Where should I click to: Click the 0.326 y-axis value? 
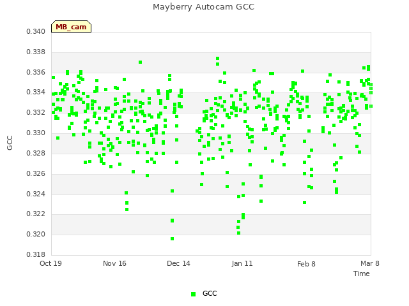pos(36,173)
